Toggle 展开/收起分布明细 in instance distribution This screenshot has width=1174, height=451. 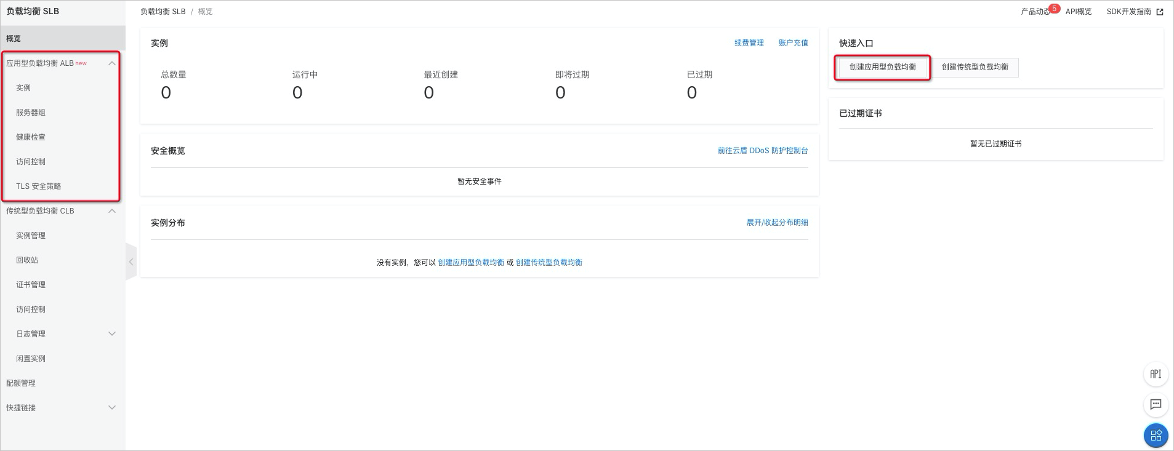tap(777, 223)
